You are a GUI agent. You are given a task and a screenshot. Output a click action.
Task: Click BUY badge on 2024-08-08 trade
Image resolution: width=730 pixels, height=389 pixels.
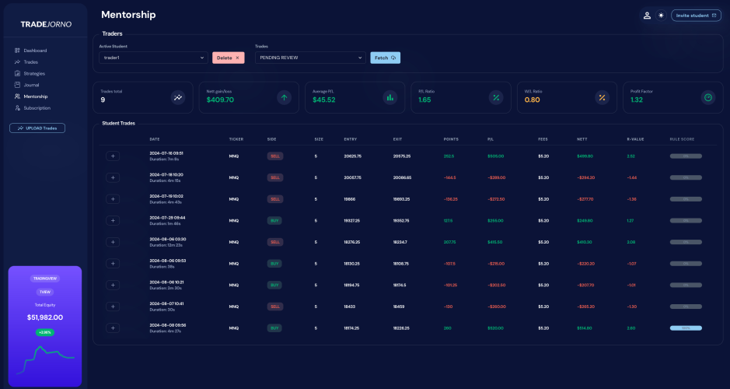coord(274,328)
